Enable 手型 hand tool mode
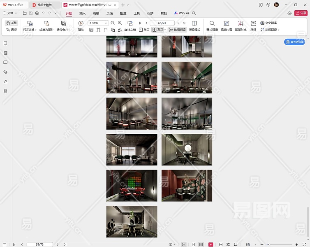Viewport: 310px width, 247px height. [x=12, y=23]
